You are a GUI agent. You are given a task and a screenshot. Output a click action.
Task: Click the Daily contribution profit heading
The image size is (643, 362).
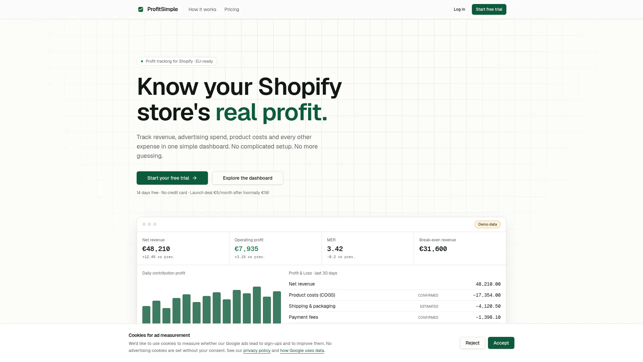click(x=164, y=273)
